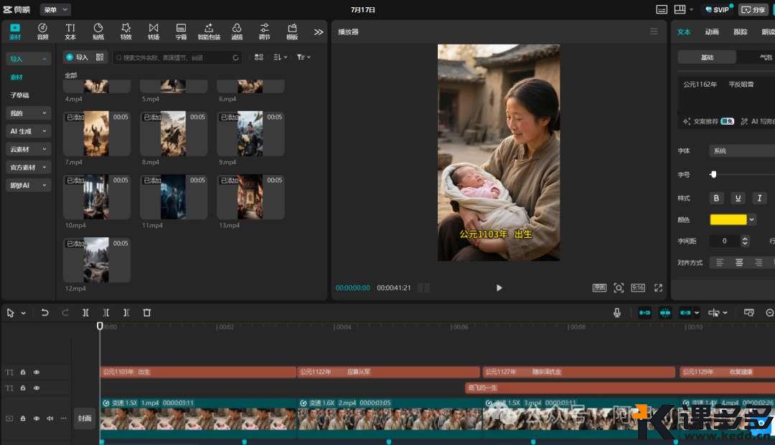The image size is (775, 445).
Task: Switch to the 动画 tab
Action: tap(712, 32)
